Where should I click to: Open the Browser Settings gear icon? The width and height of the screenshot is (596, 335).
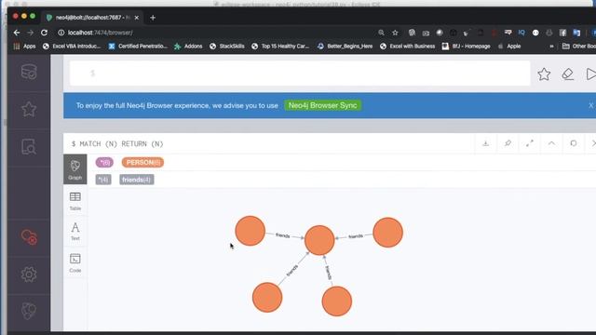pos(29,275)
